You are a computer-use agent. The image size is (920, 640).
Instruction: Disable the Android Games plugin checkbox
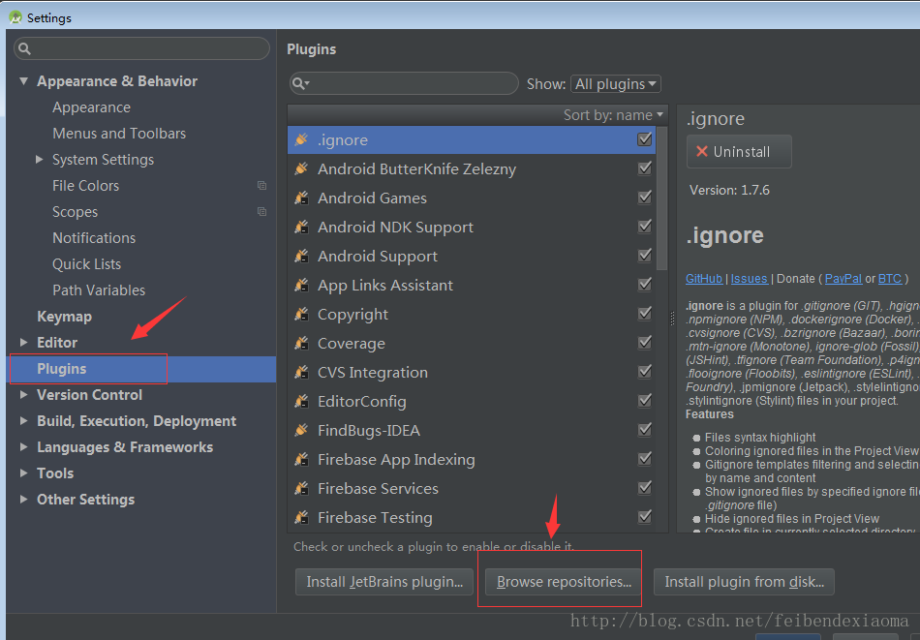pyautogui.click(x=645, y=198)
